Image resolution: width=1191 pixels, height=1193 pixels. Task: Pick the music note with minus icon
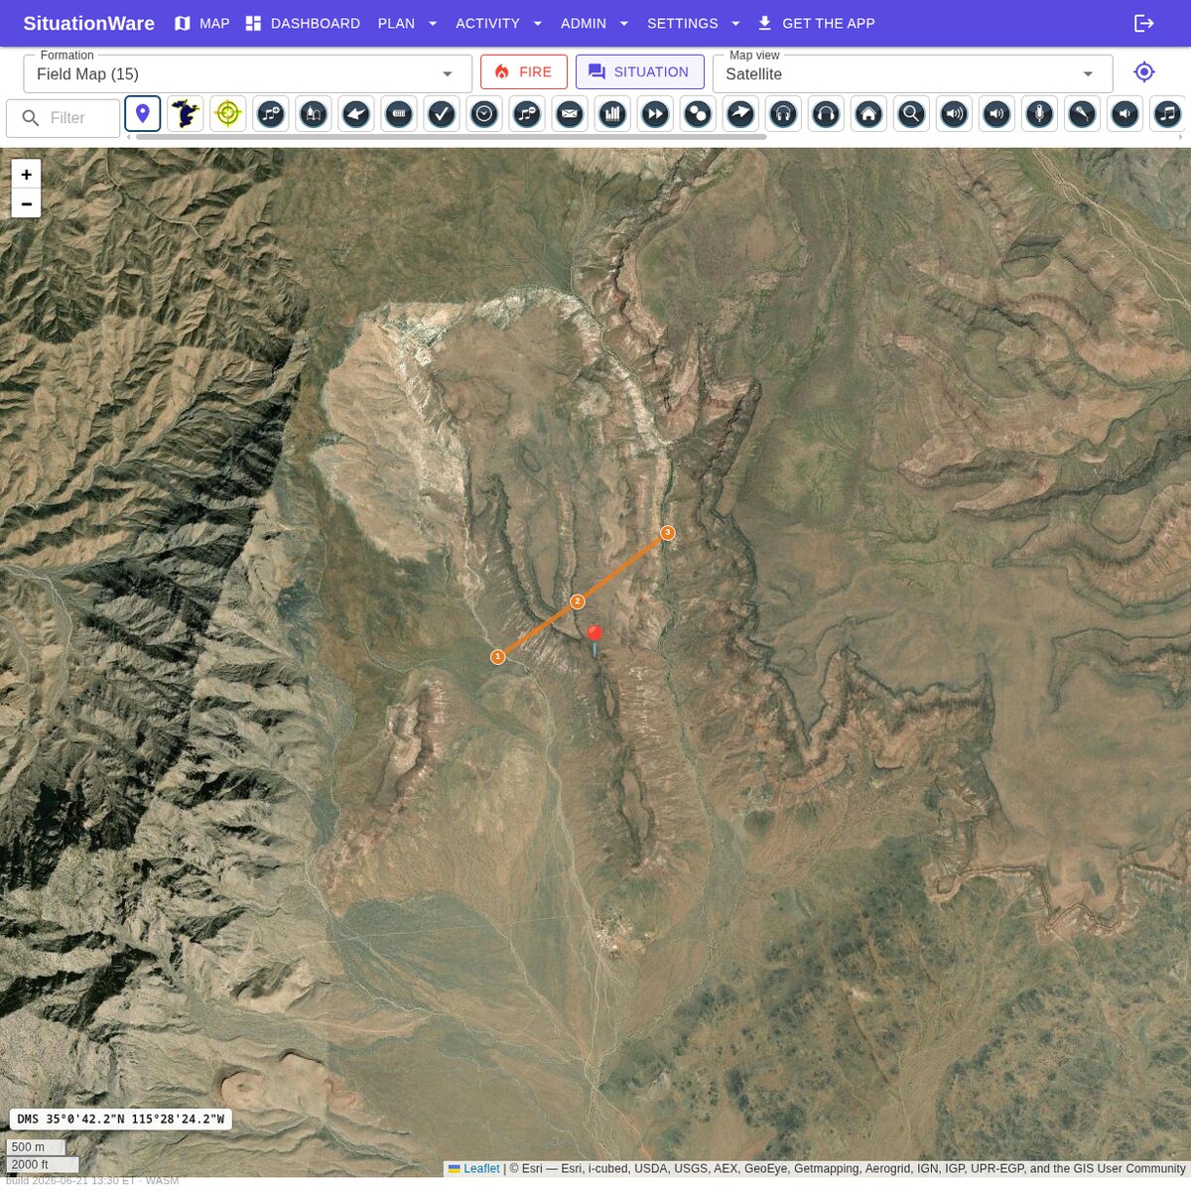pos(527,114)
